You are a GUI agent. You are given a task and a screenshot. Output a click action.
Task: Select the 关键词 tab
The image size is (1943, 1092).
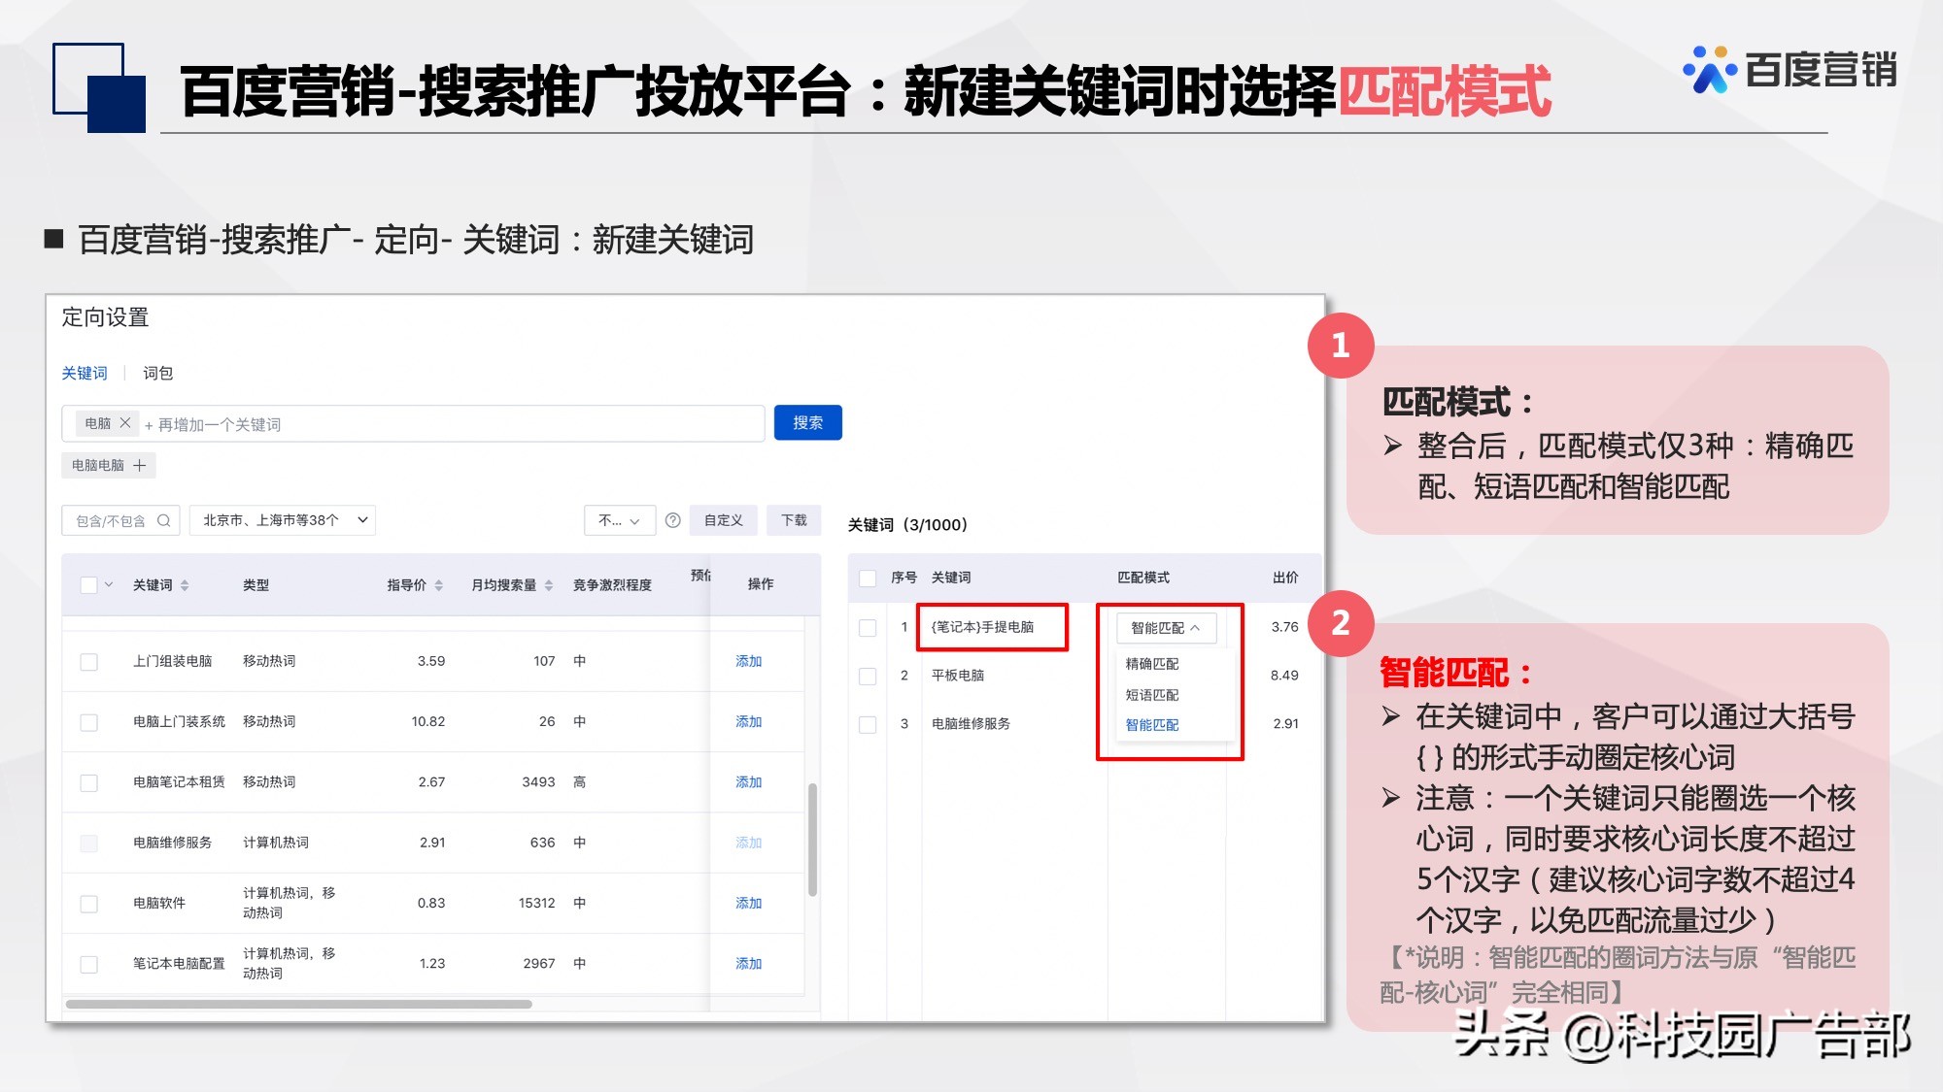tap(85, 373)
